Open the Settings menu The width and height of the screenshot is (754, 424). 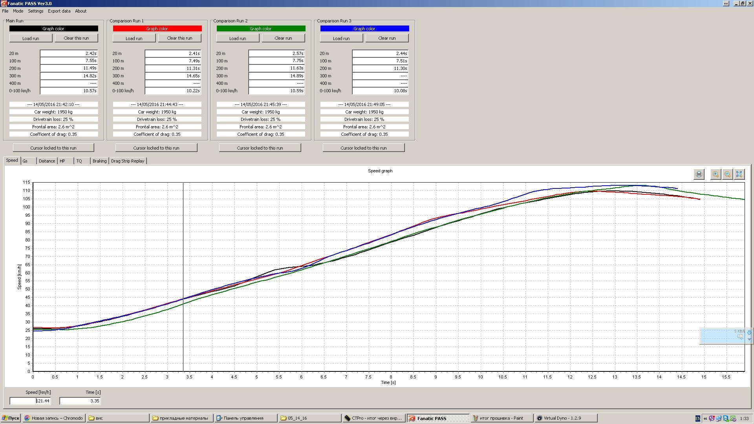click(x=35, y=11)
